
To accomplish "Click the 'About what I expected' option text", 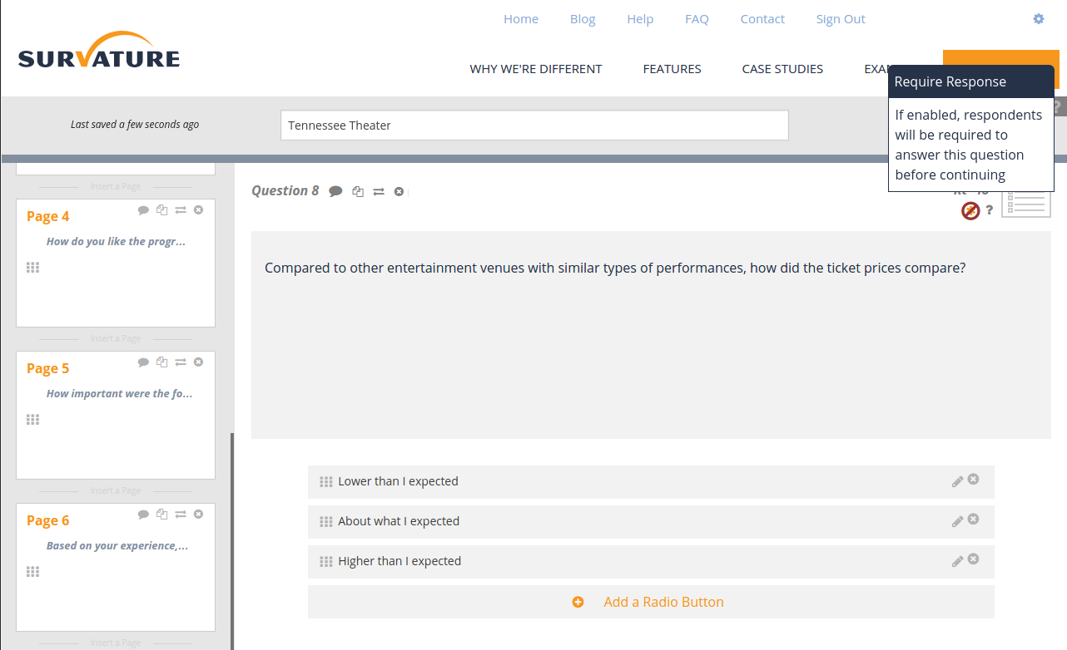I will point(399,521).
